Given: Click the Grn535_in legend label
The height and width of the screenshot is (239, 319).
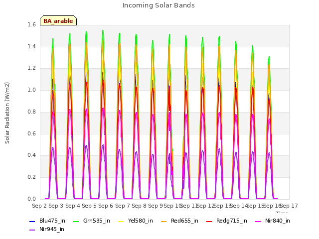Looking at the screenshot, I should [96, 221].
